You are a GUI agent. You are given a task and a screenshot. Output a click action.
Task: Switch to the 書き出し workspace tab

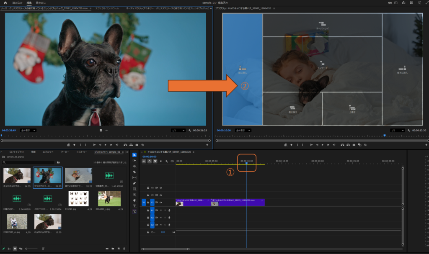(41, 3)
